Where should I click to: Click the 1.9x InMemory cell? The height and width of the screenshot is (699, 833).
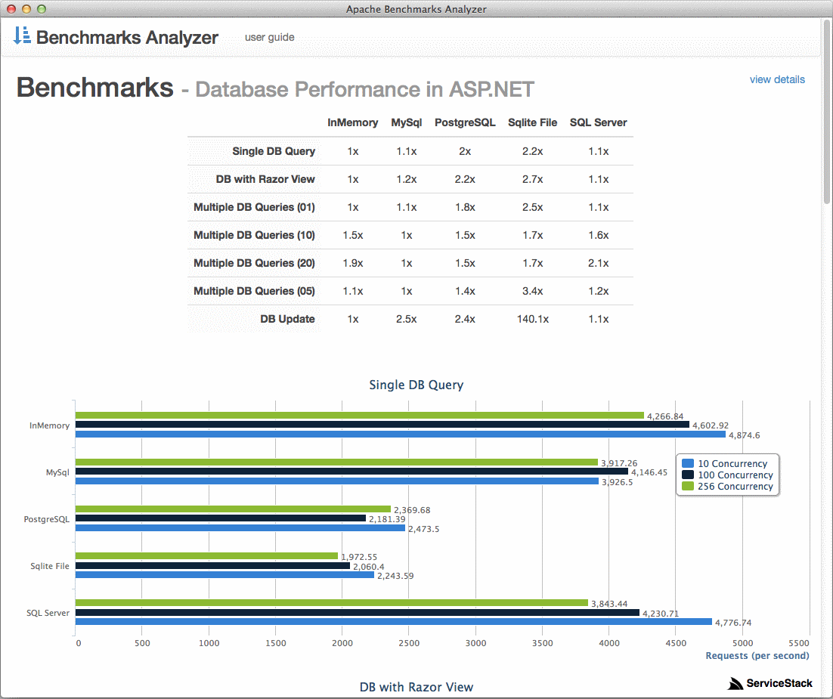point(353,264)
